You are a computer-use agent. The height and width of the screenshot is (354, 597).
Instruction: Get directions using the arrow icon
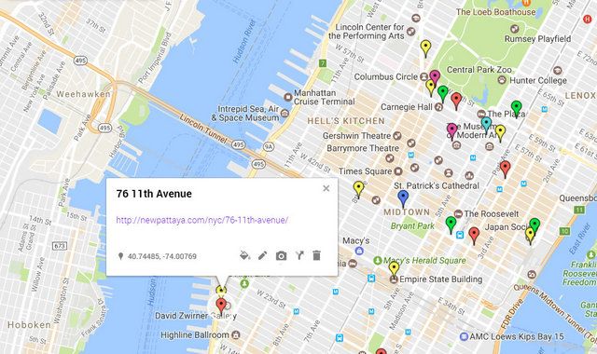(x=299, y=255)
